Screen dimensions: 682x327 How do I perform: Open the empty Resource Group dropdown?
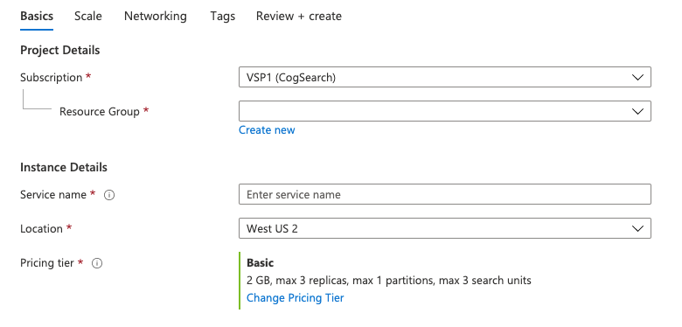click(x=445, y=111)
